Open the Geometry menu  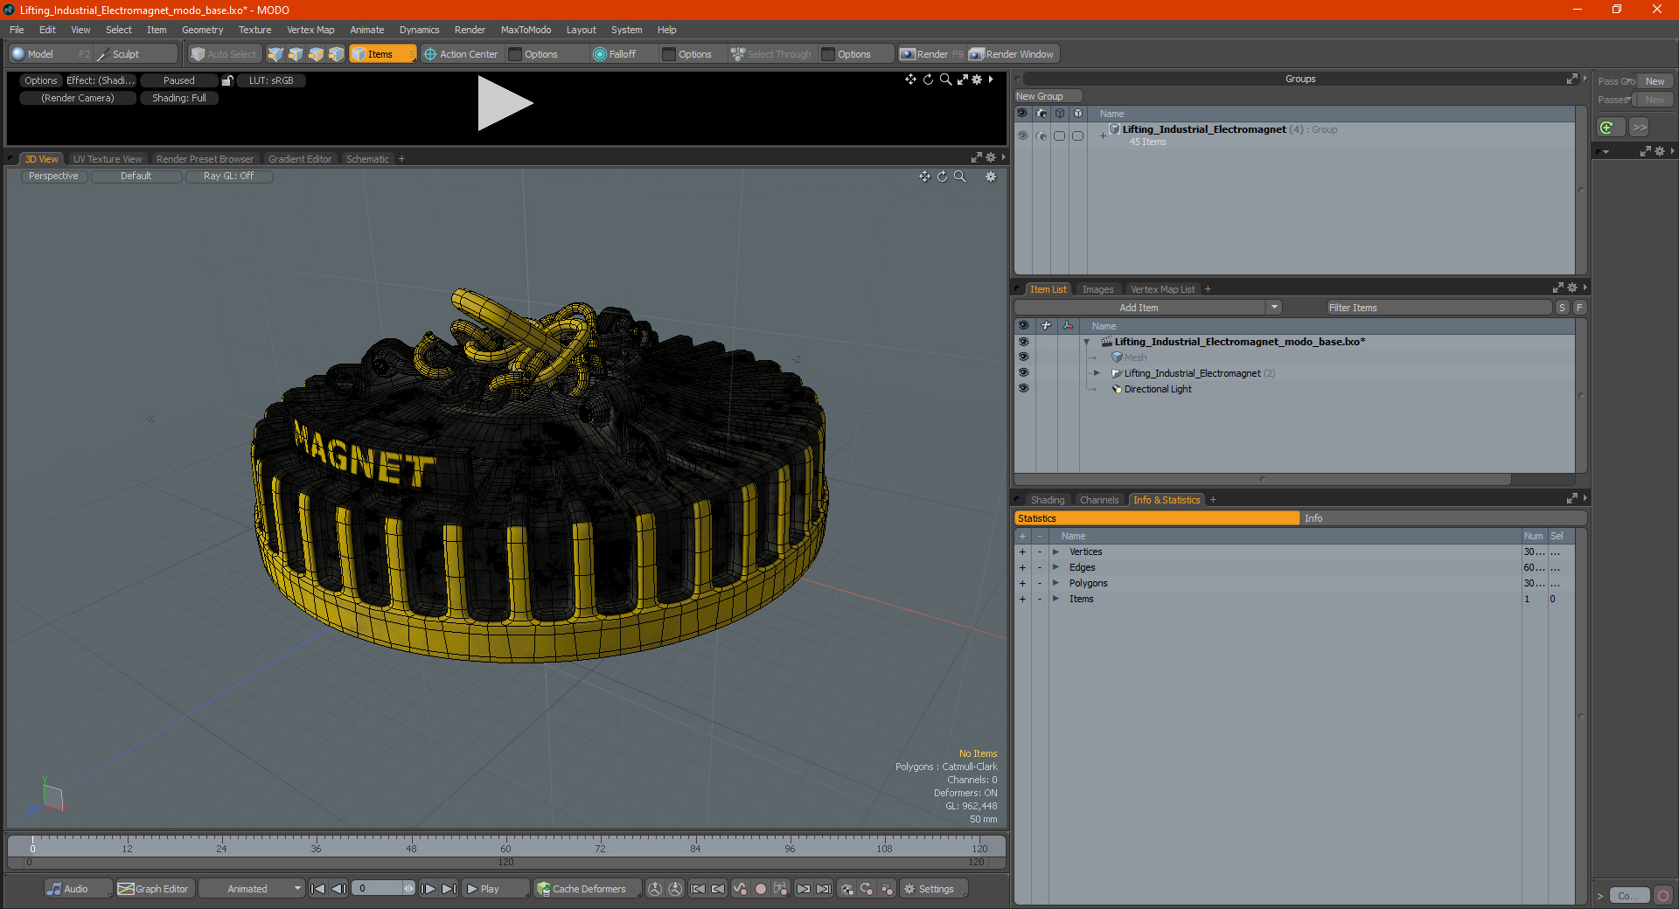pyautogui.click(x=202, y=30)
